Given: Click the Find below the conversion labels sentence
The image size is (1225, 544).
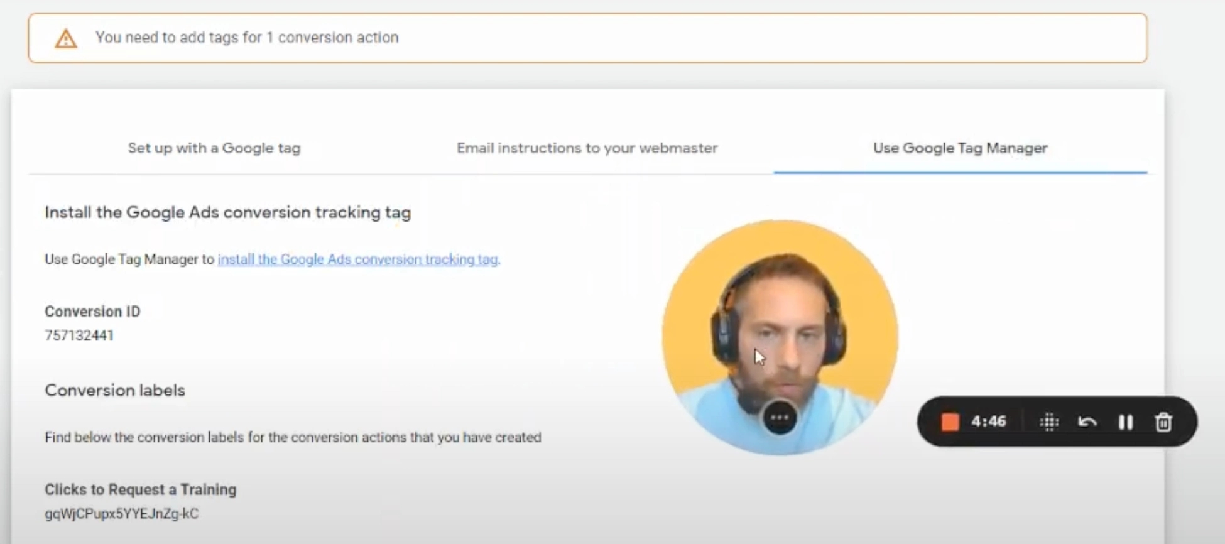Looking at the screenshot, I should pos(293,437).
